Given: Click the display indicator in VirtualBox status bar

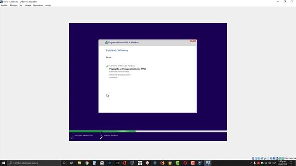Looking at the screenshot, I should point(271,158).
